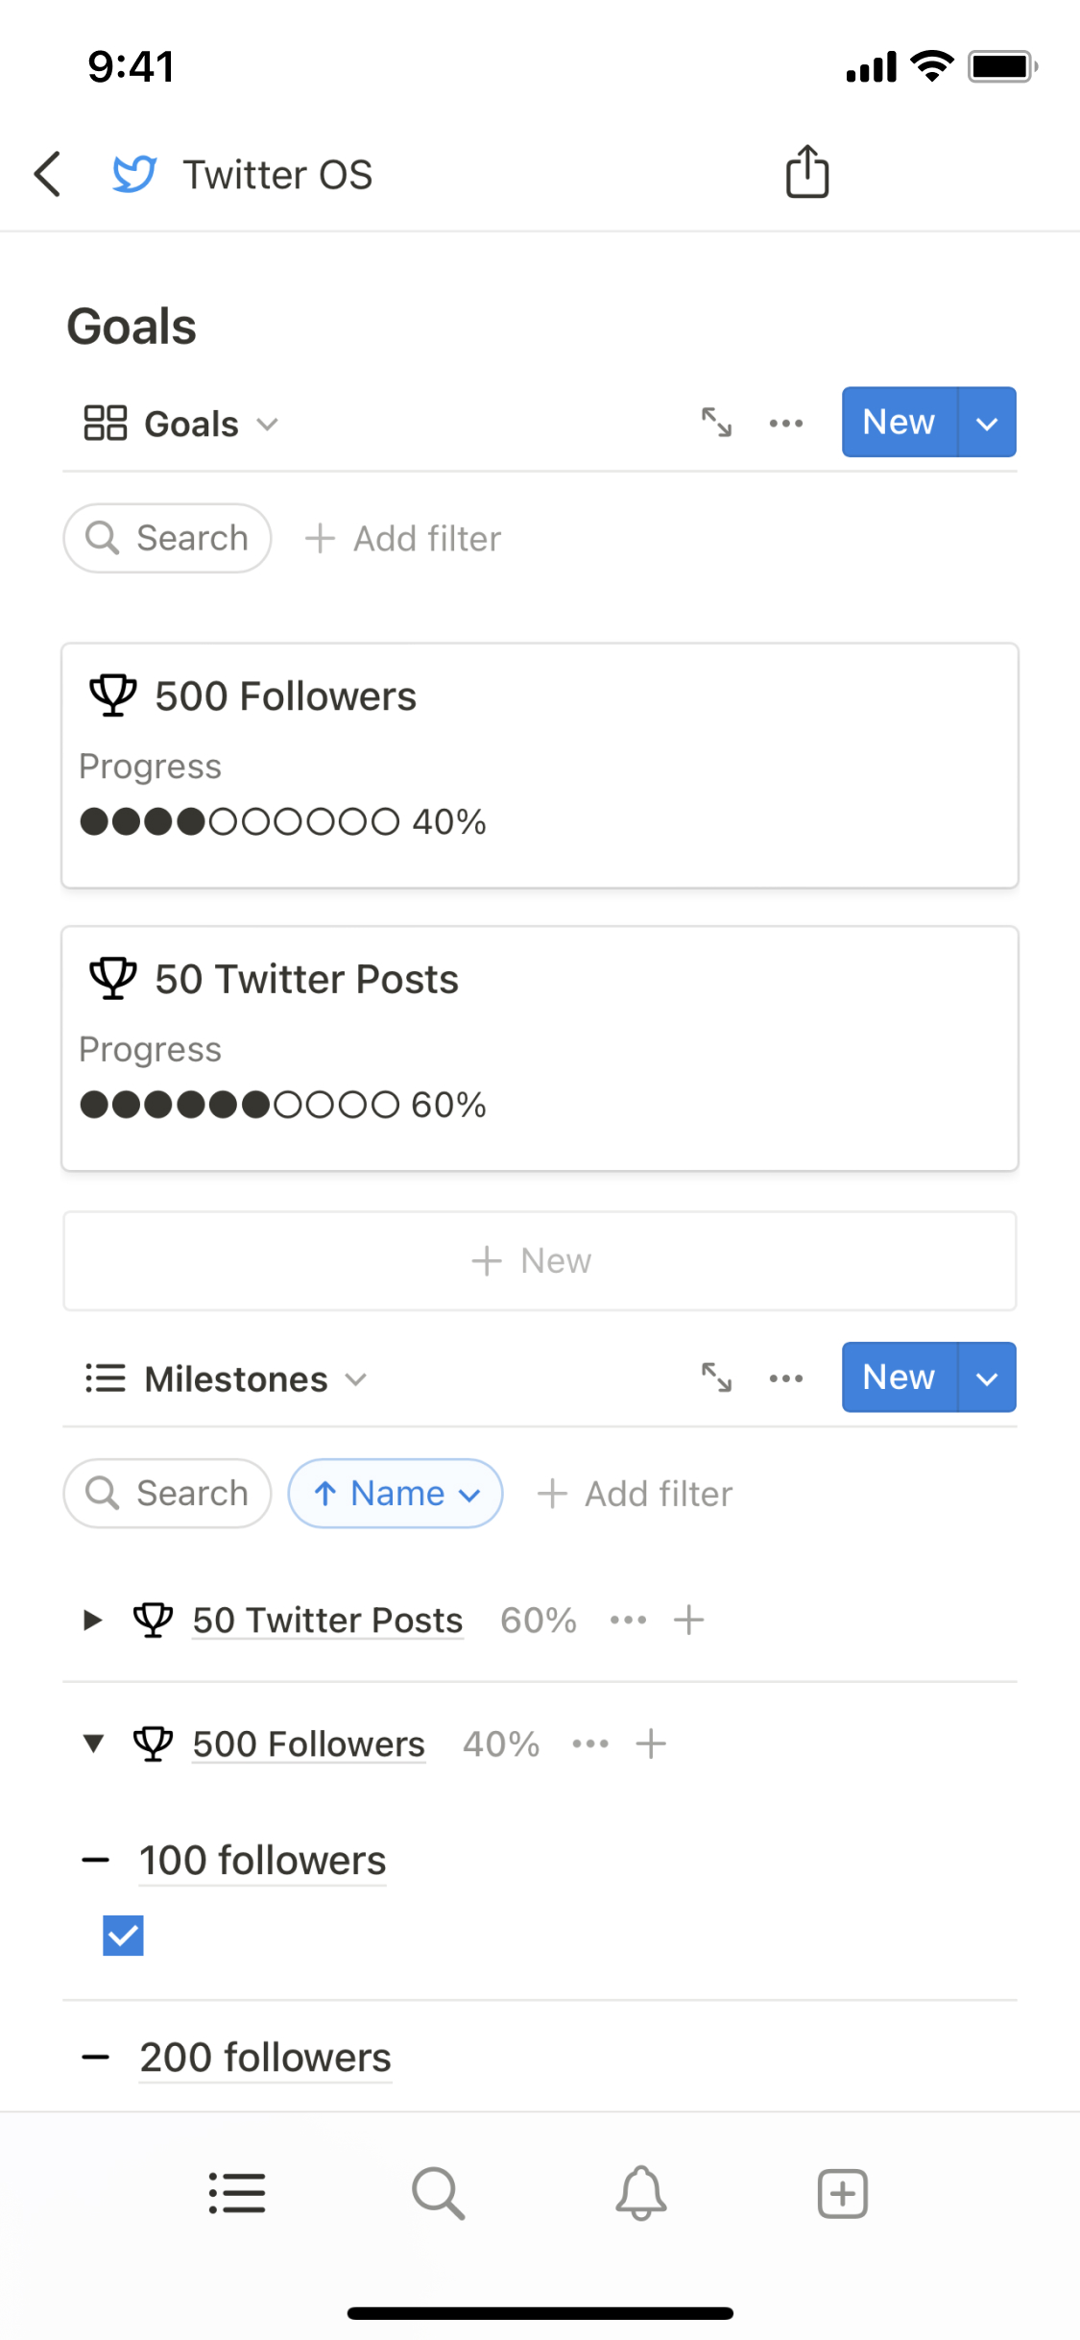
Task: Open the bottom bar list menu icon
Action: click(237, 2194)
